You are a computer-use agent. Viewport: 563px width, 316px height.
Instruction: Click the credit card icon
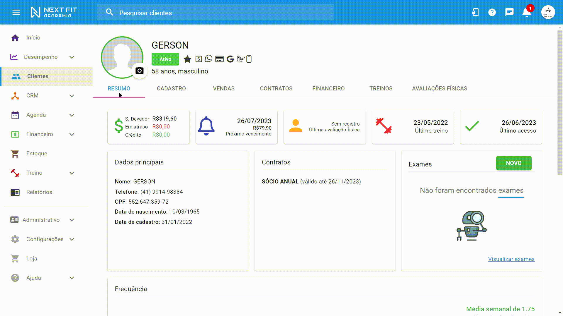click(x=219, y=59)
